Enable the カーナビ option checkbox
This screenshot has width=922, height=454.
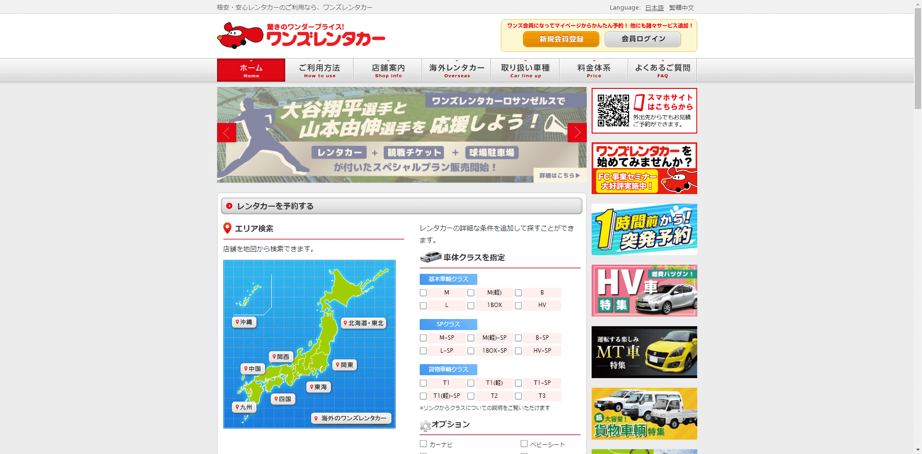[x=423, y=443]
